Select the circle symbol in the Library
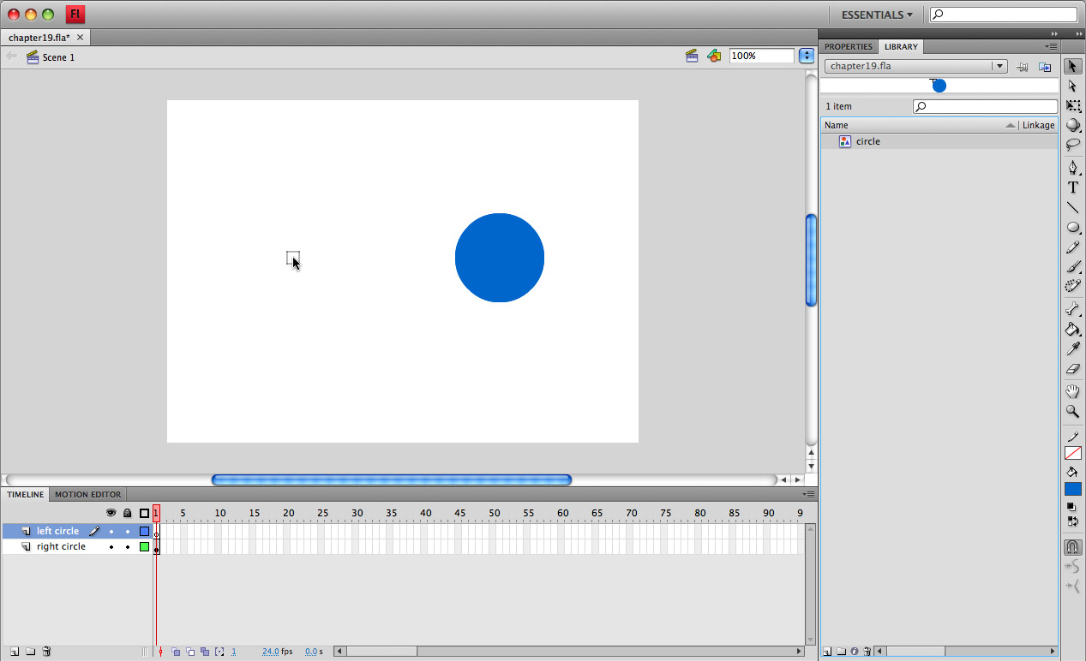Screen dimensions: 1086x661 (867, 140)
